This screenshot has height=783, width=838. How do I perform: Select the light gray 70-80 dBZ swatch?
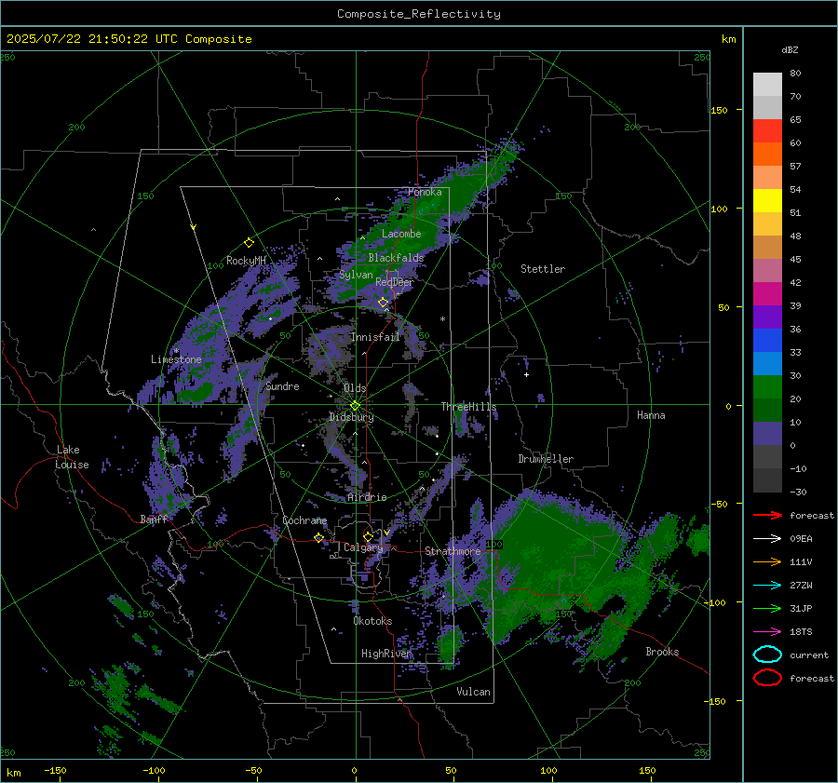pos(767,84)
